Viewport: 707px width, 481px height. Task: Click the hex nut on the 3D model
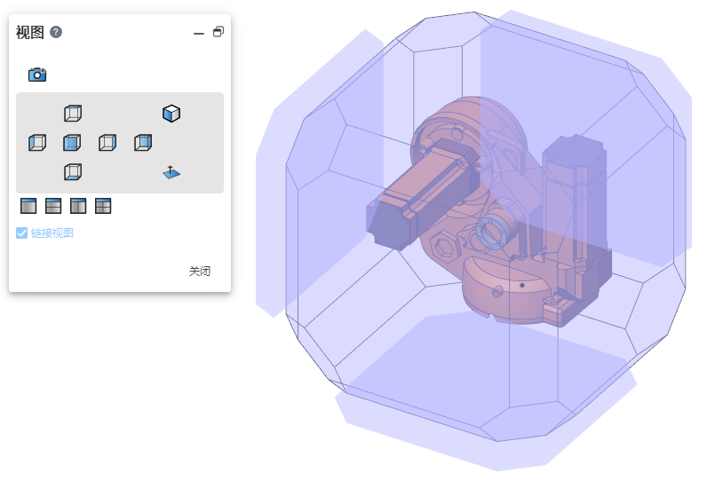442,245
